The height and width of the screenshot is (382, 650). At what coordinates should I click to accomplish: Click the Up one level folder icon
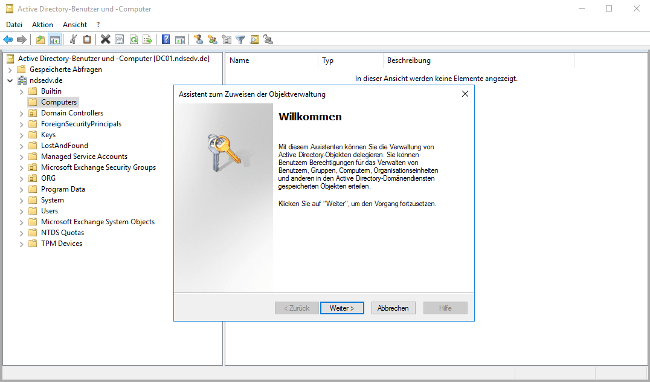tap(40, 40)
